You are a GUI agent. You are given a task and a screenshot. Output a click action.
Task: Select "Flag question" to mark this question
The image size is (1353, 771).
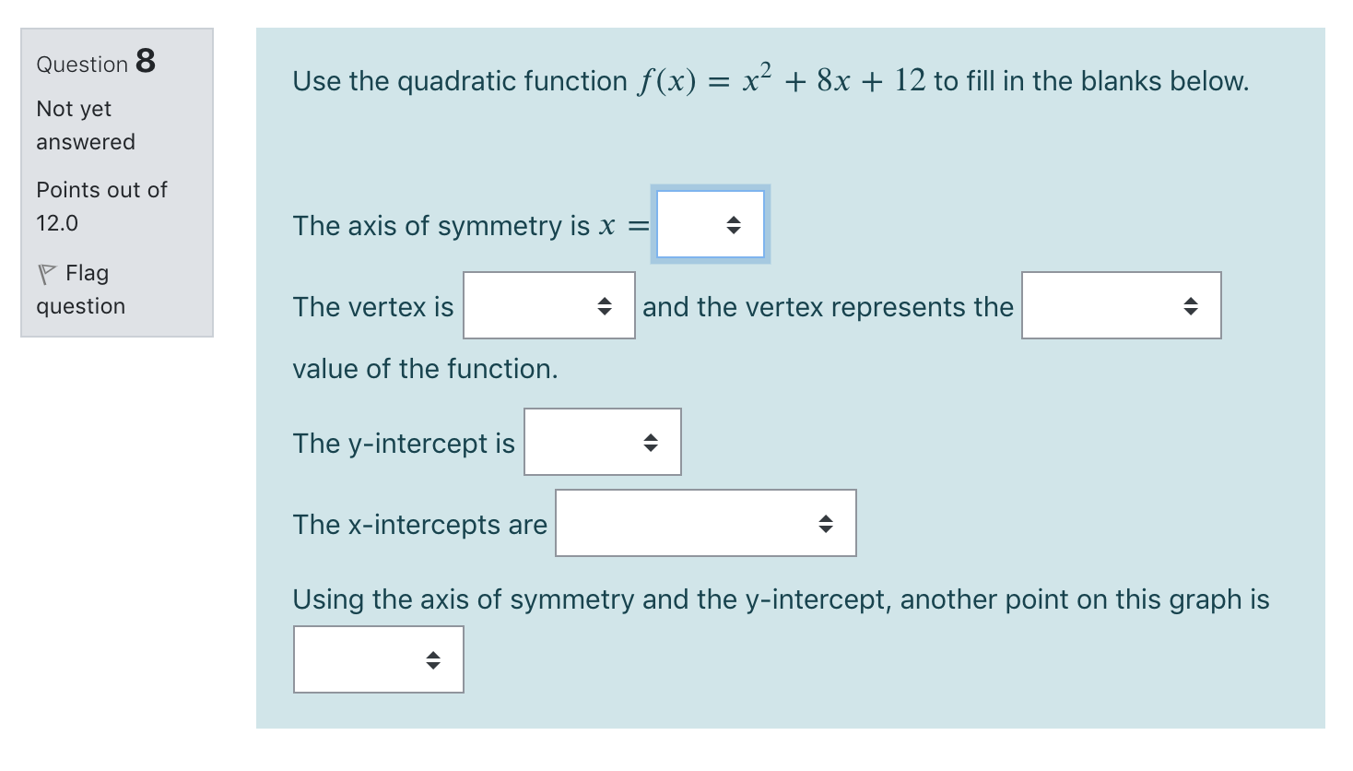(x=81, y=289)
